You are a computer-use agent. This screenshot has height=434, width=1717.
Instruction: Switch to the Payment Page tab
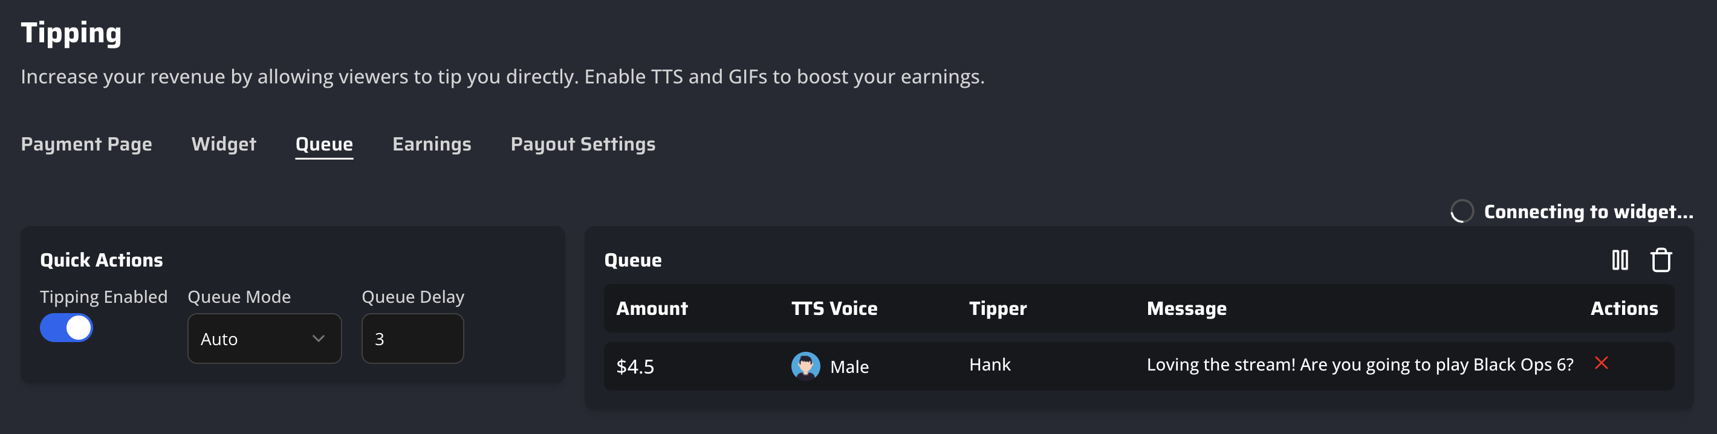86,144
